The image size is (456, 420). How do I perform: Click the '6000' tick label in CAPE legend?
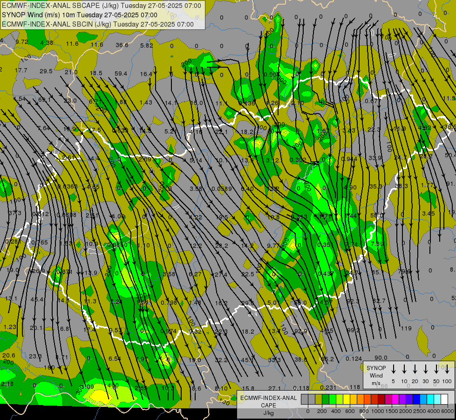(x=448, y=411)
